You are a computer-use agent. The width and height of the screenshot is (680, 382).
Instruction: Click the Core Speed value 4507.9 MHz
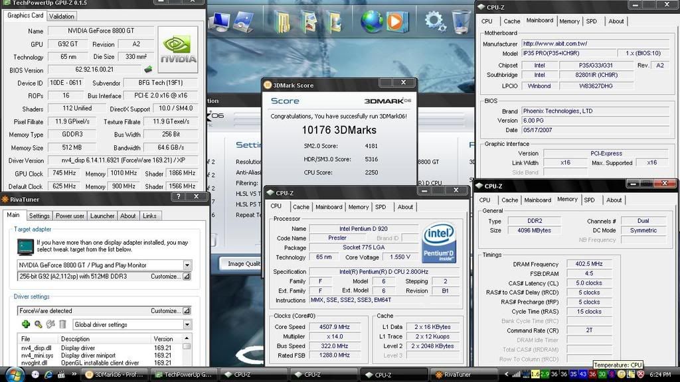click(335, 327)
